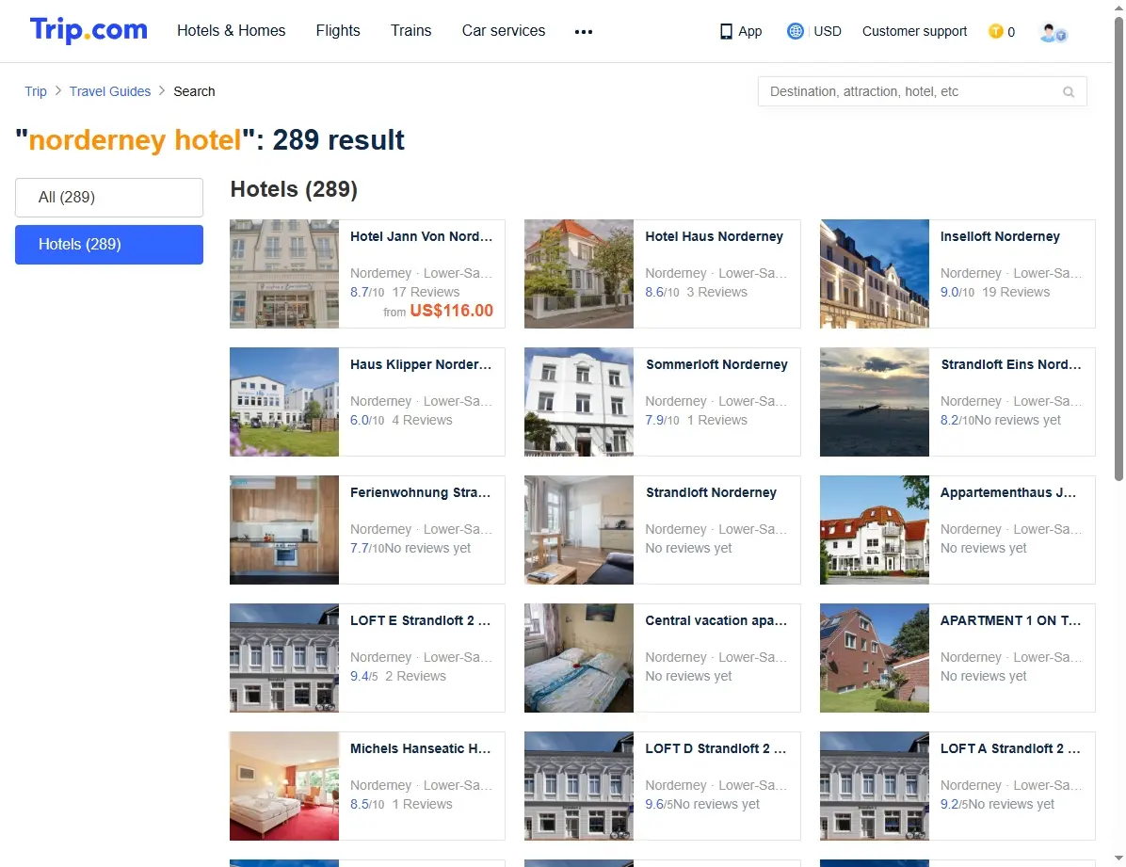Open Central vacation apa... title
The height and width of the screenshot is (867, 1126).
click(716, 620)
